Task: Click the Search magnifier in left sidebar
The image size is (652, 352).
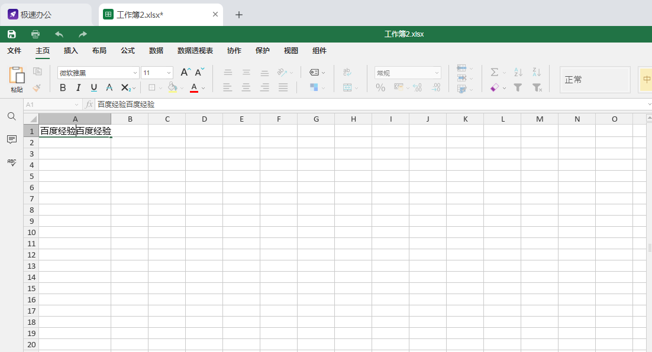Action: pos(12,116)
